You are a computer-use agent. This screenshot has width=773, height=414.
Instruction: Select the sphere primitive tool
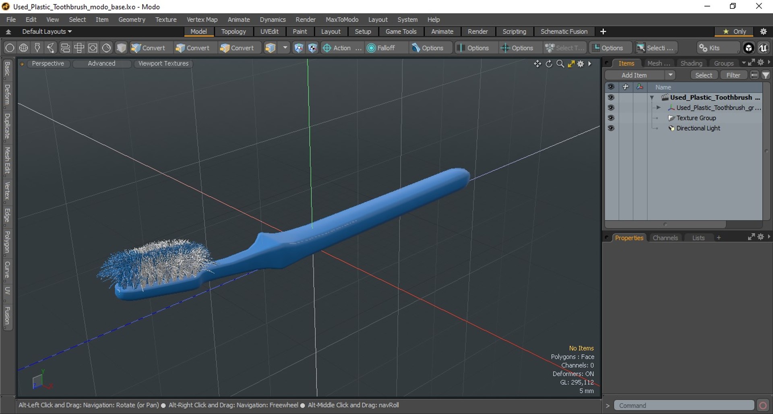coord(10,48)
